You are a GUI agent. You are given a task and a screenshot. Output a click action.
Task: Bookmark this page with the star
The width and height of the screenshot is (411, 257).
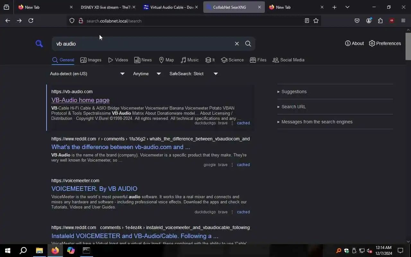pyautogui.click(x=316, y=21)
